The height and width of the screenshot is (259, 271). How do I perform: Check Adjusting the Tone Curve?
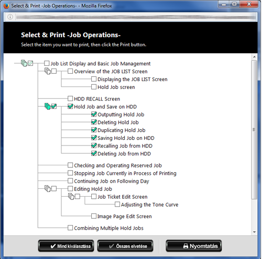point(117,204)
